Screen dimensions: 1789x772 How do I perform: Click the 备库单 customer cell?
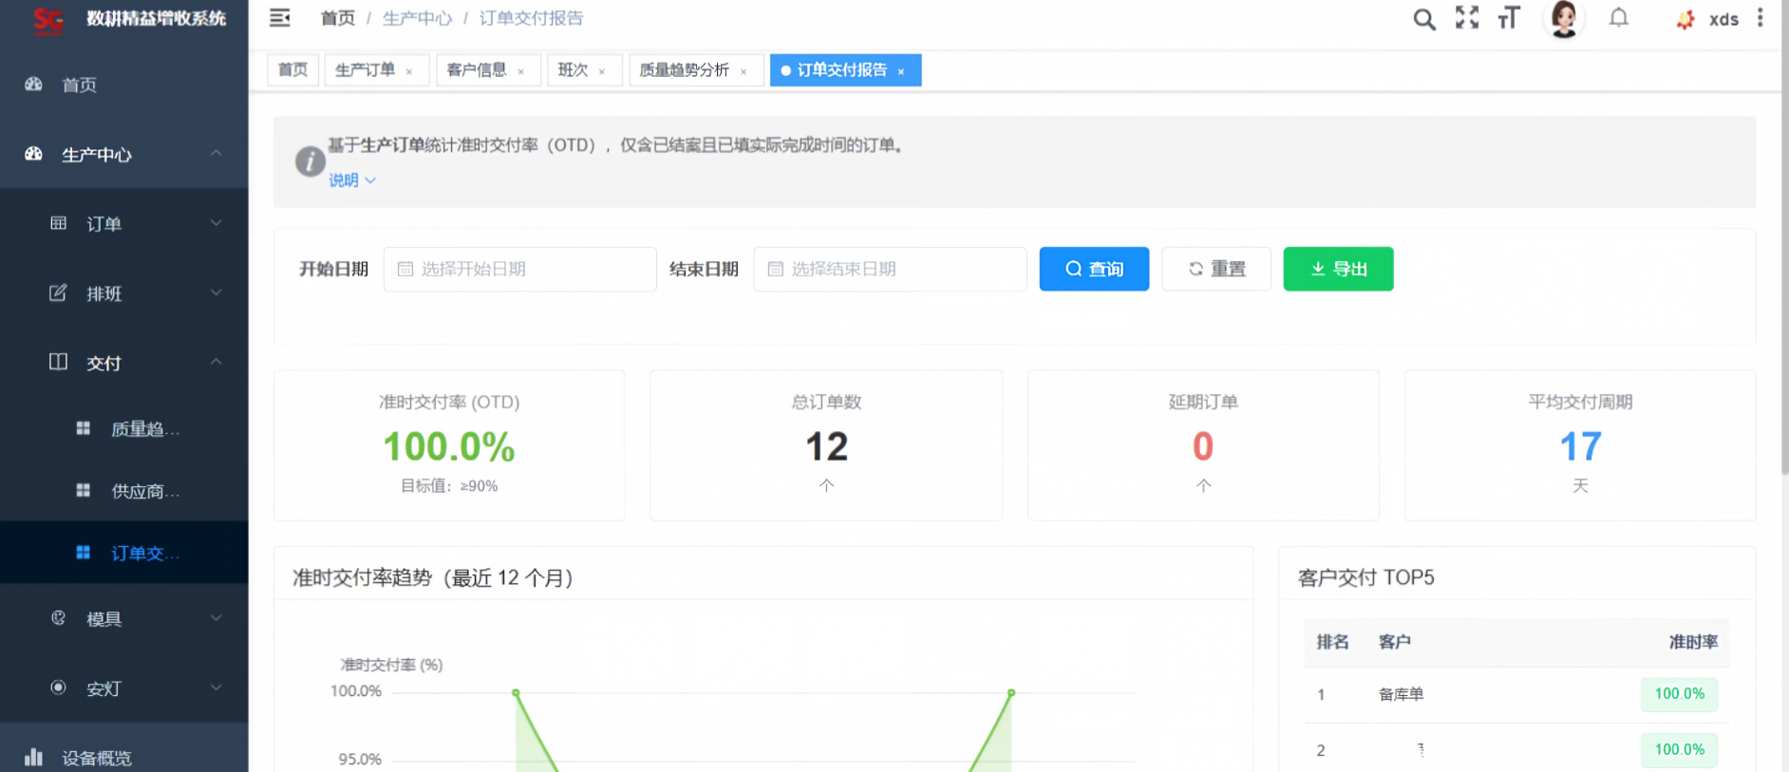[1401, 694]
